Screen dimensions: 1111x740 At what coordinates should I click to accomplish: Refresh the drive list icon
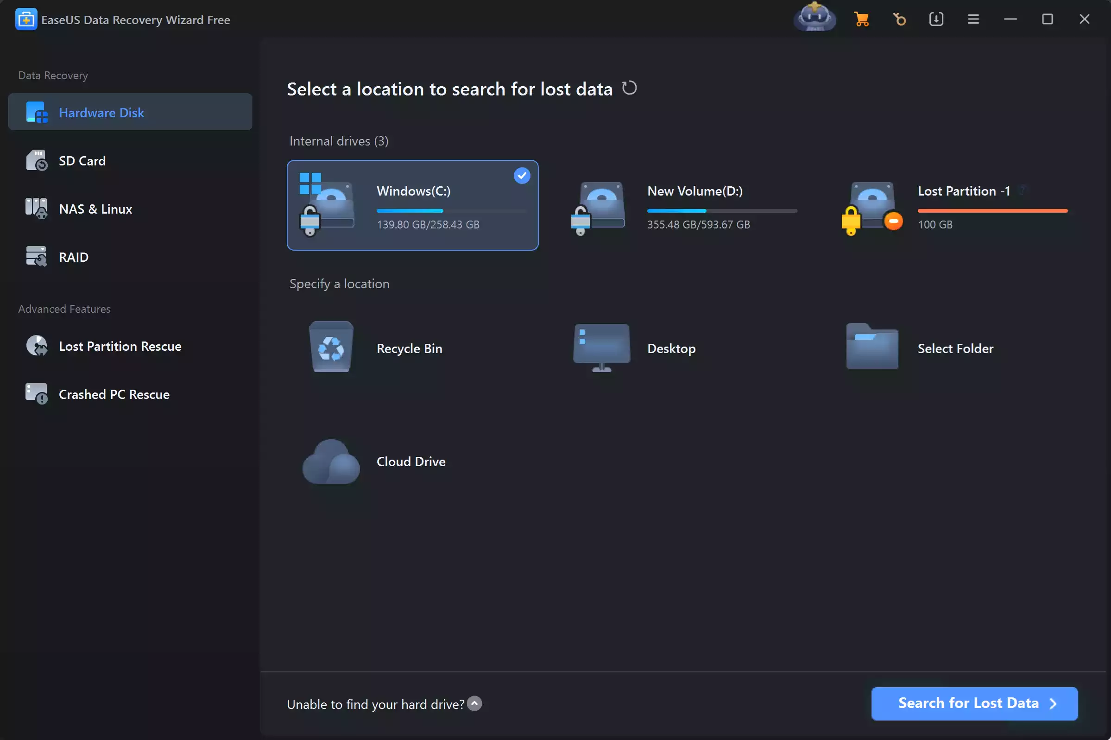(629, 88)
